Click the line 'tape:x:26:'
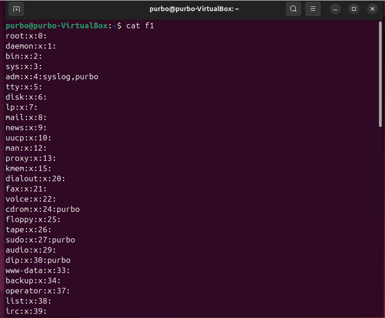 click(28, 230)
